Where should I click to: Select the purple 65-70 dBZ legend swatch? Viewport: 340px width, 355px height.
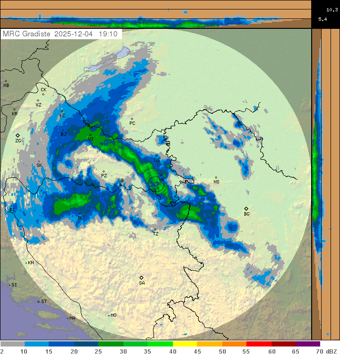point(308,344)
